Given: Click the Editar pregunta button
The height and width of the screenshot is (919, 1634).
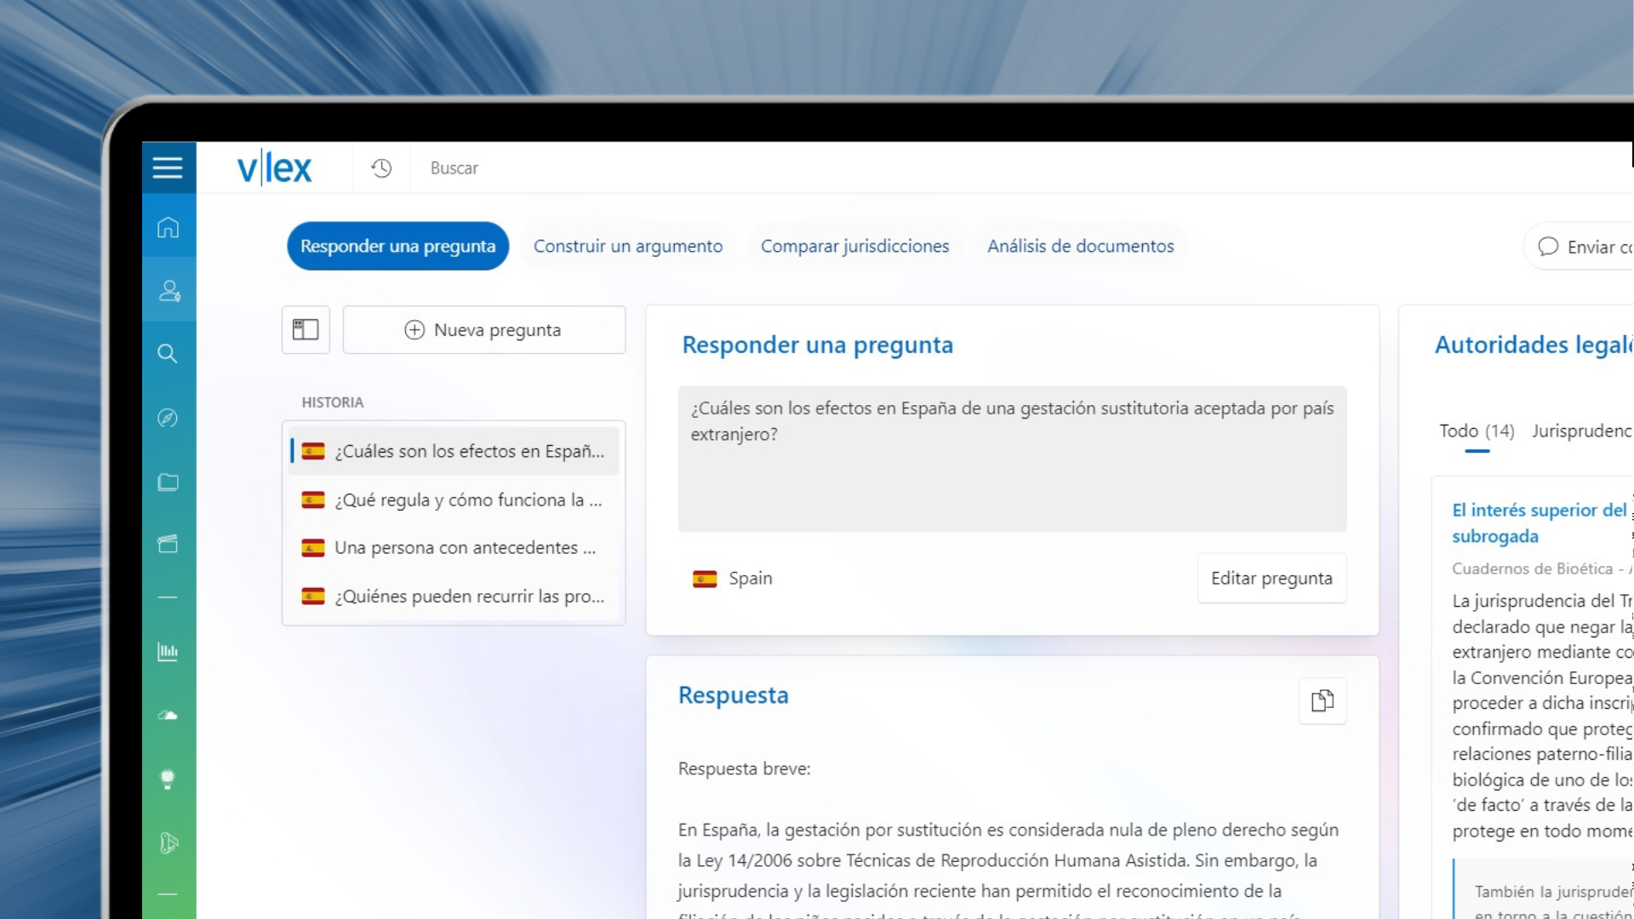Looking at the screenshot, I should (1271, 578).
